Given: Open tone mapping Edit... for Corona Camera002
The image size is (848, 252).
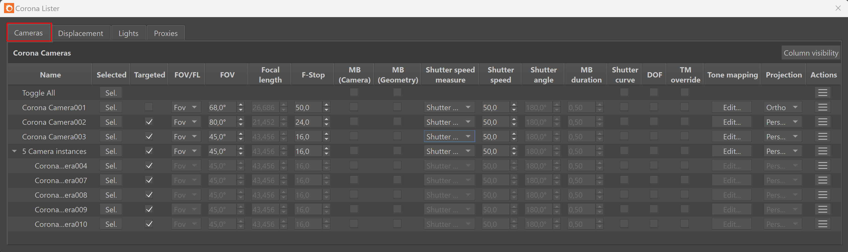Looking at the screenshot, I should pyautogui.click(x=732, y=122).
